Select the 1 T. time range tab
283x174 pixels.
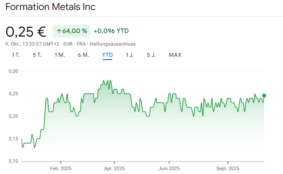(x=16, y=55)
